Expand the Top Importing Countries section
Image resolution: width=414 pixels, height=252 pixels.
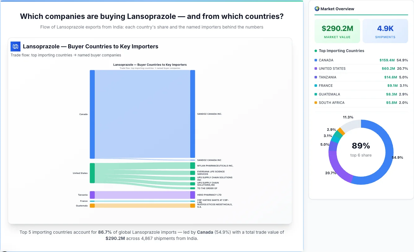[x=341, y=51]
